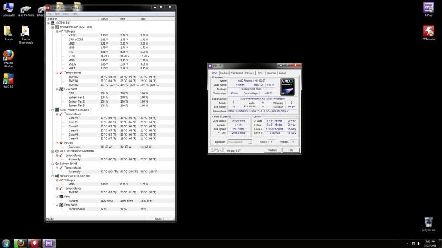Click the CPU-Z title bar Z icon
This screenshot has width=442, height=248.
[210, 66]
